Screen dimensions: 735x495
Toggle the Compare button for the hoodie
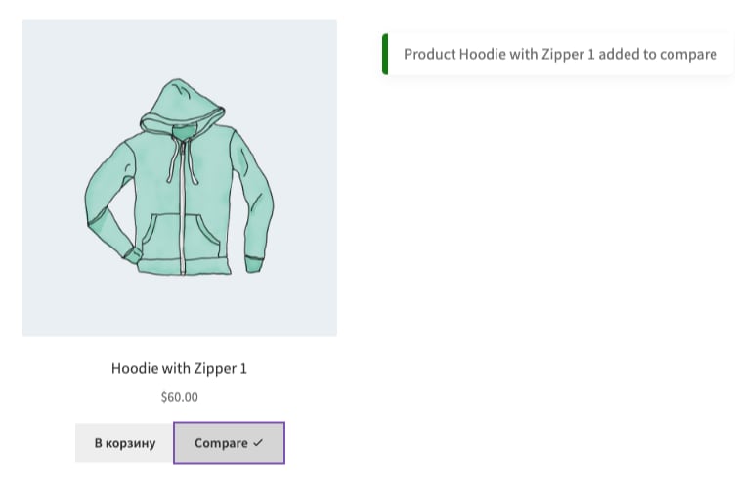point(230,442)
